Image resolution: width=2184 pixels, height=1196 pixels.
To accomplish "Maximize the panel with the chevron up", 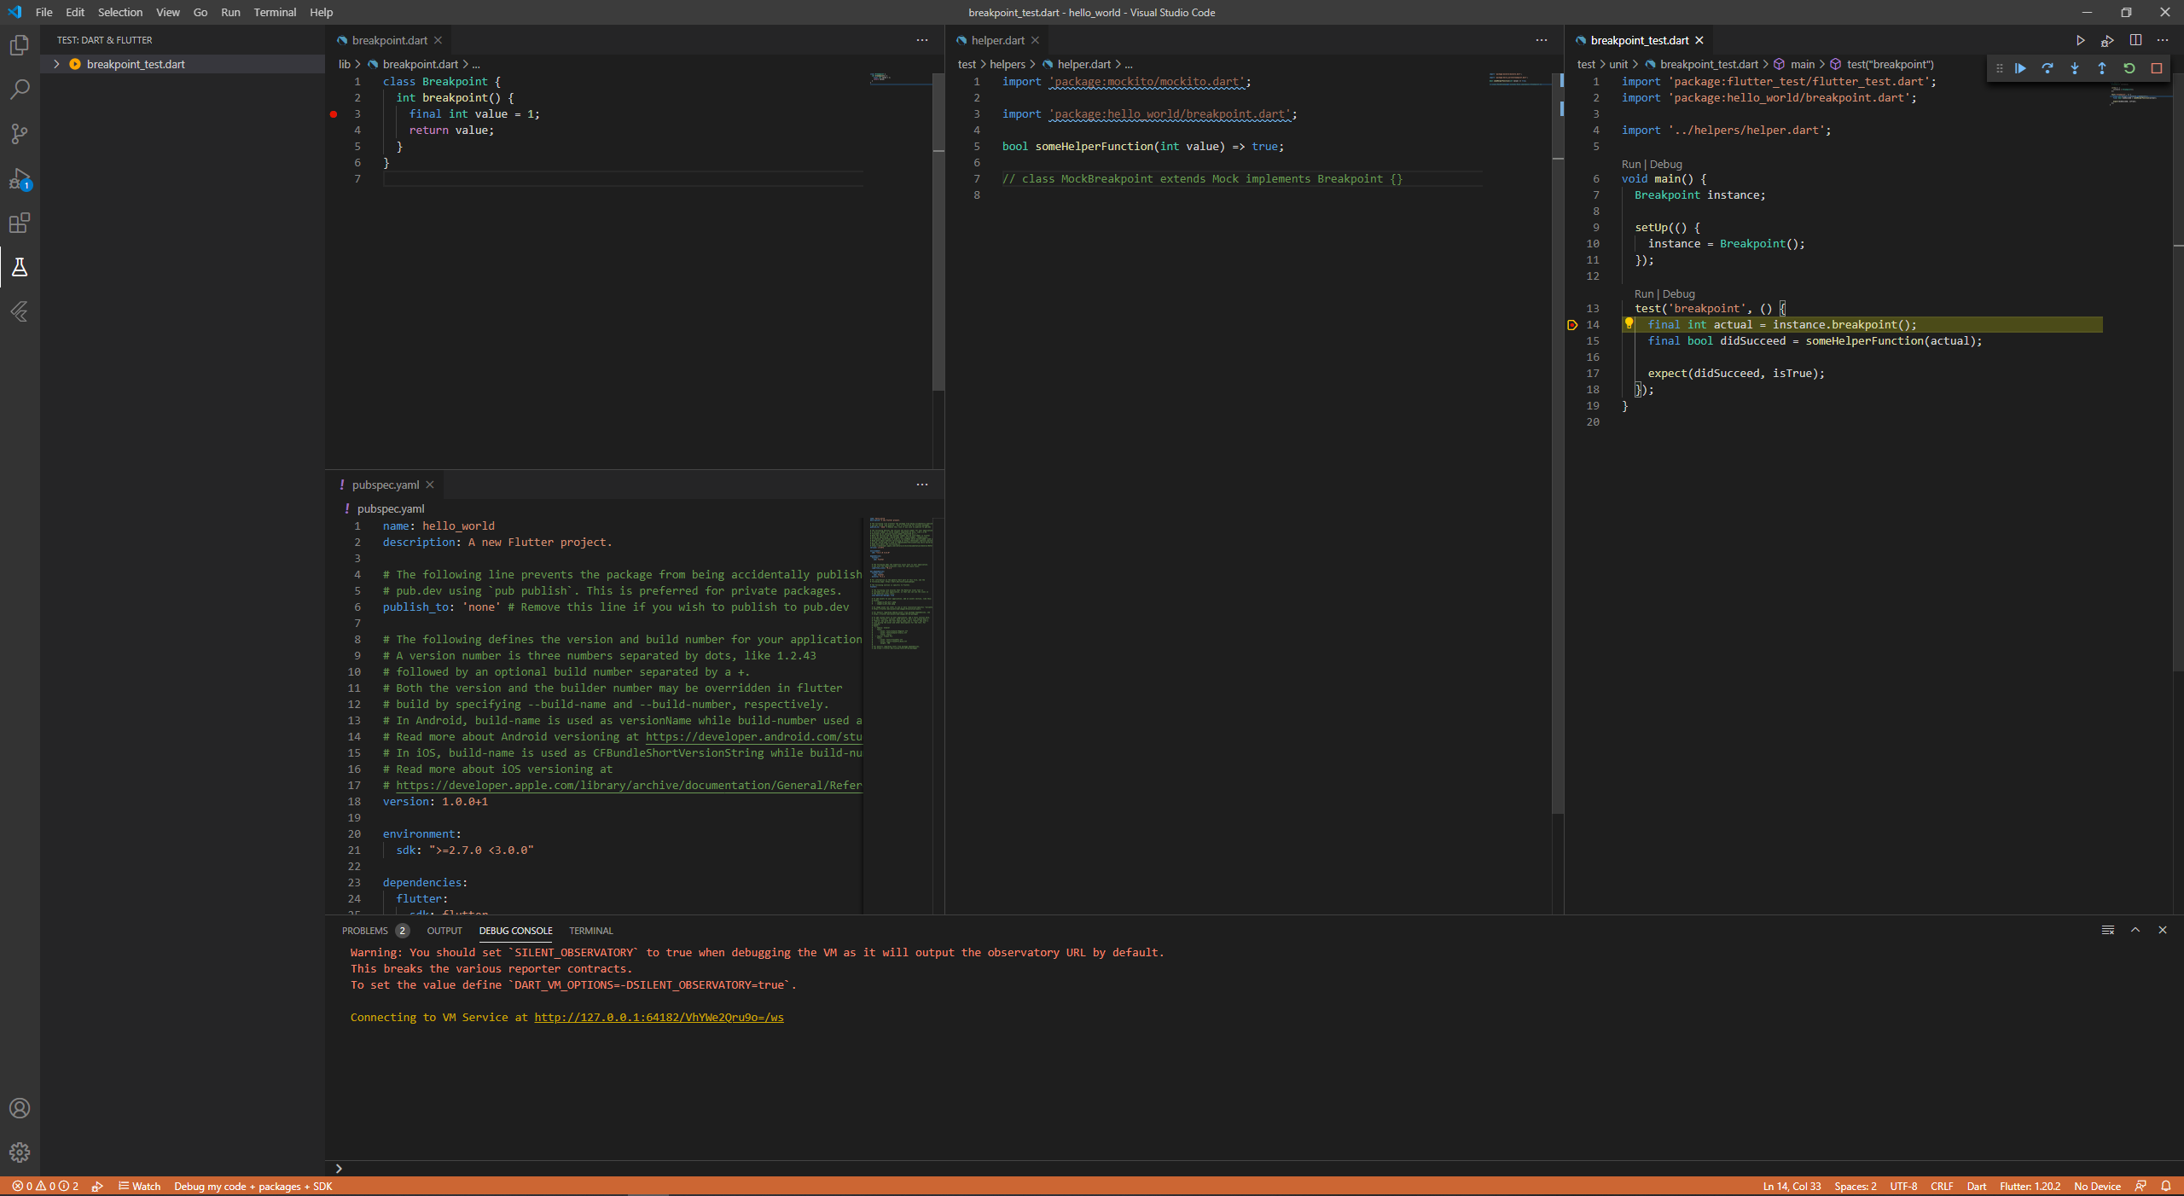I will pos(2135,930).
